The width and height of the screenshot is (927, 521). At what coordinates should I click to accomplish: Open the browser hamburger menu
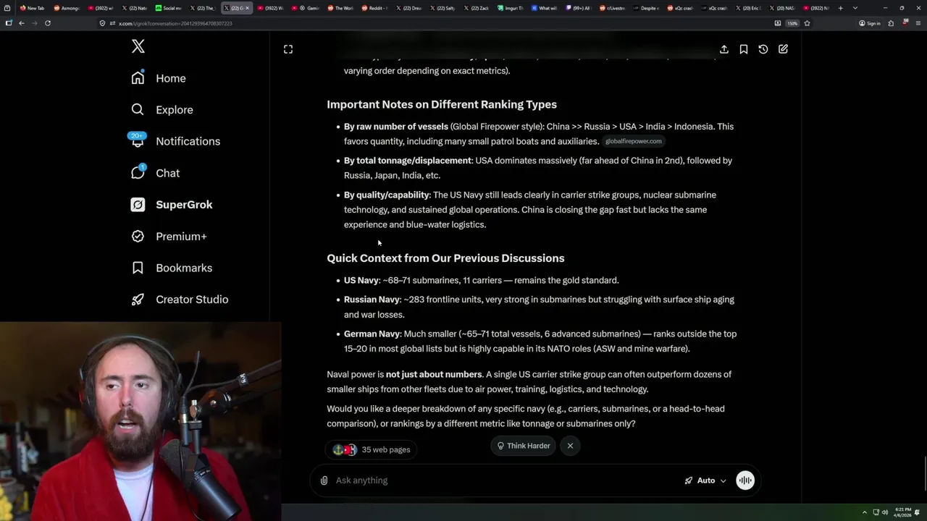[917, 23]
